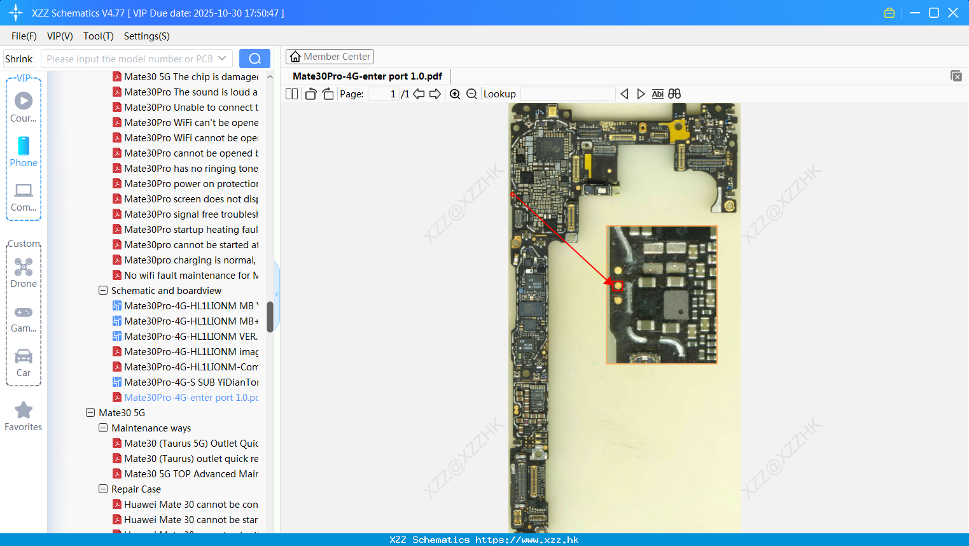969x546 pixels.
Task: Open Mate30Pro signal free troubleshooting
Action: click(x=185, y=214)
